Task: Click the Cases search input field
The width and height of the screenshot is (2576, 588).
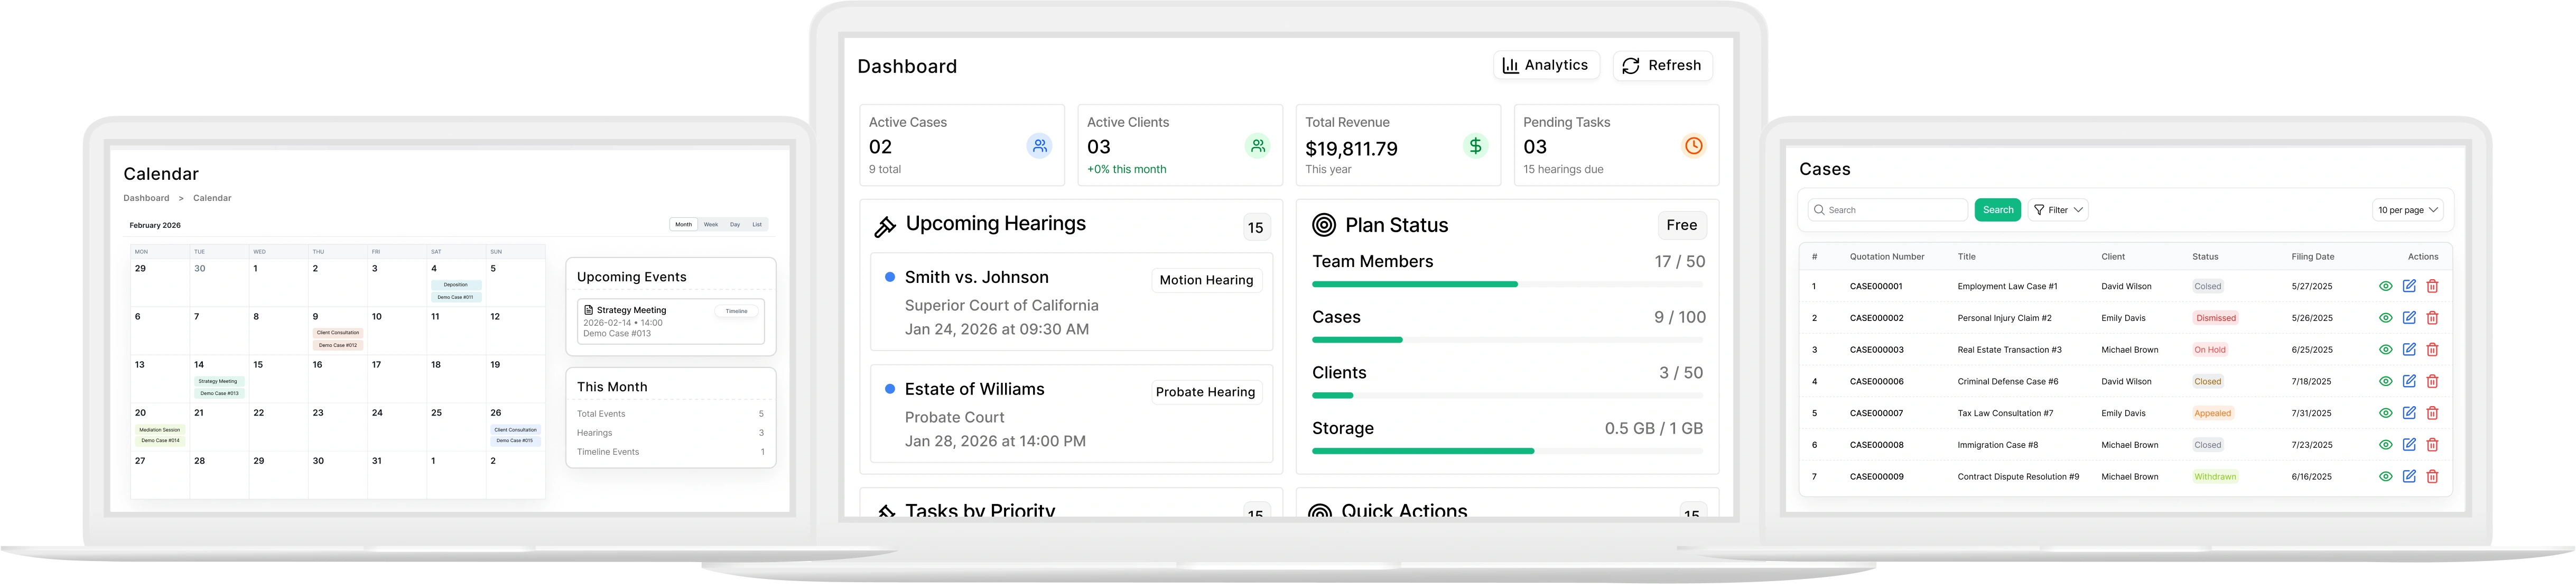Action: coord(1888,210)
